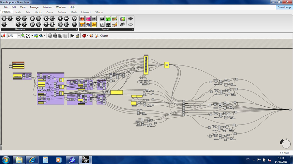The image size is (293, 164).
Task: Switch to the Math tab
Action: click(18, 12)
